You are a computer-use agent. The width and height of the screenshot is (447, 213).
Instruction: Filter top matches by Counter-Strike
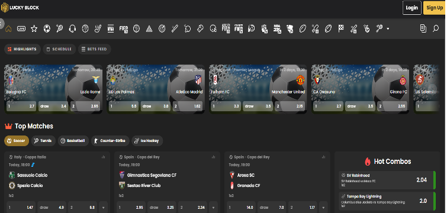point(110,141)
